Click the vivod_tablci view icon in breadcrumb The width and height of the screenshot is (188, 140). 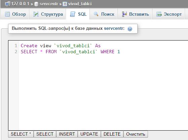(x=65, y=4)
